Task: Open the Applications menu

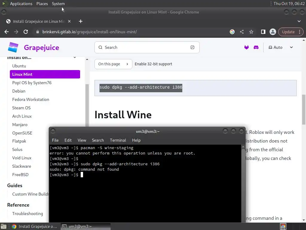Action: click(x=21, y=4)
